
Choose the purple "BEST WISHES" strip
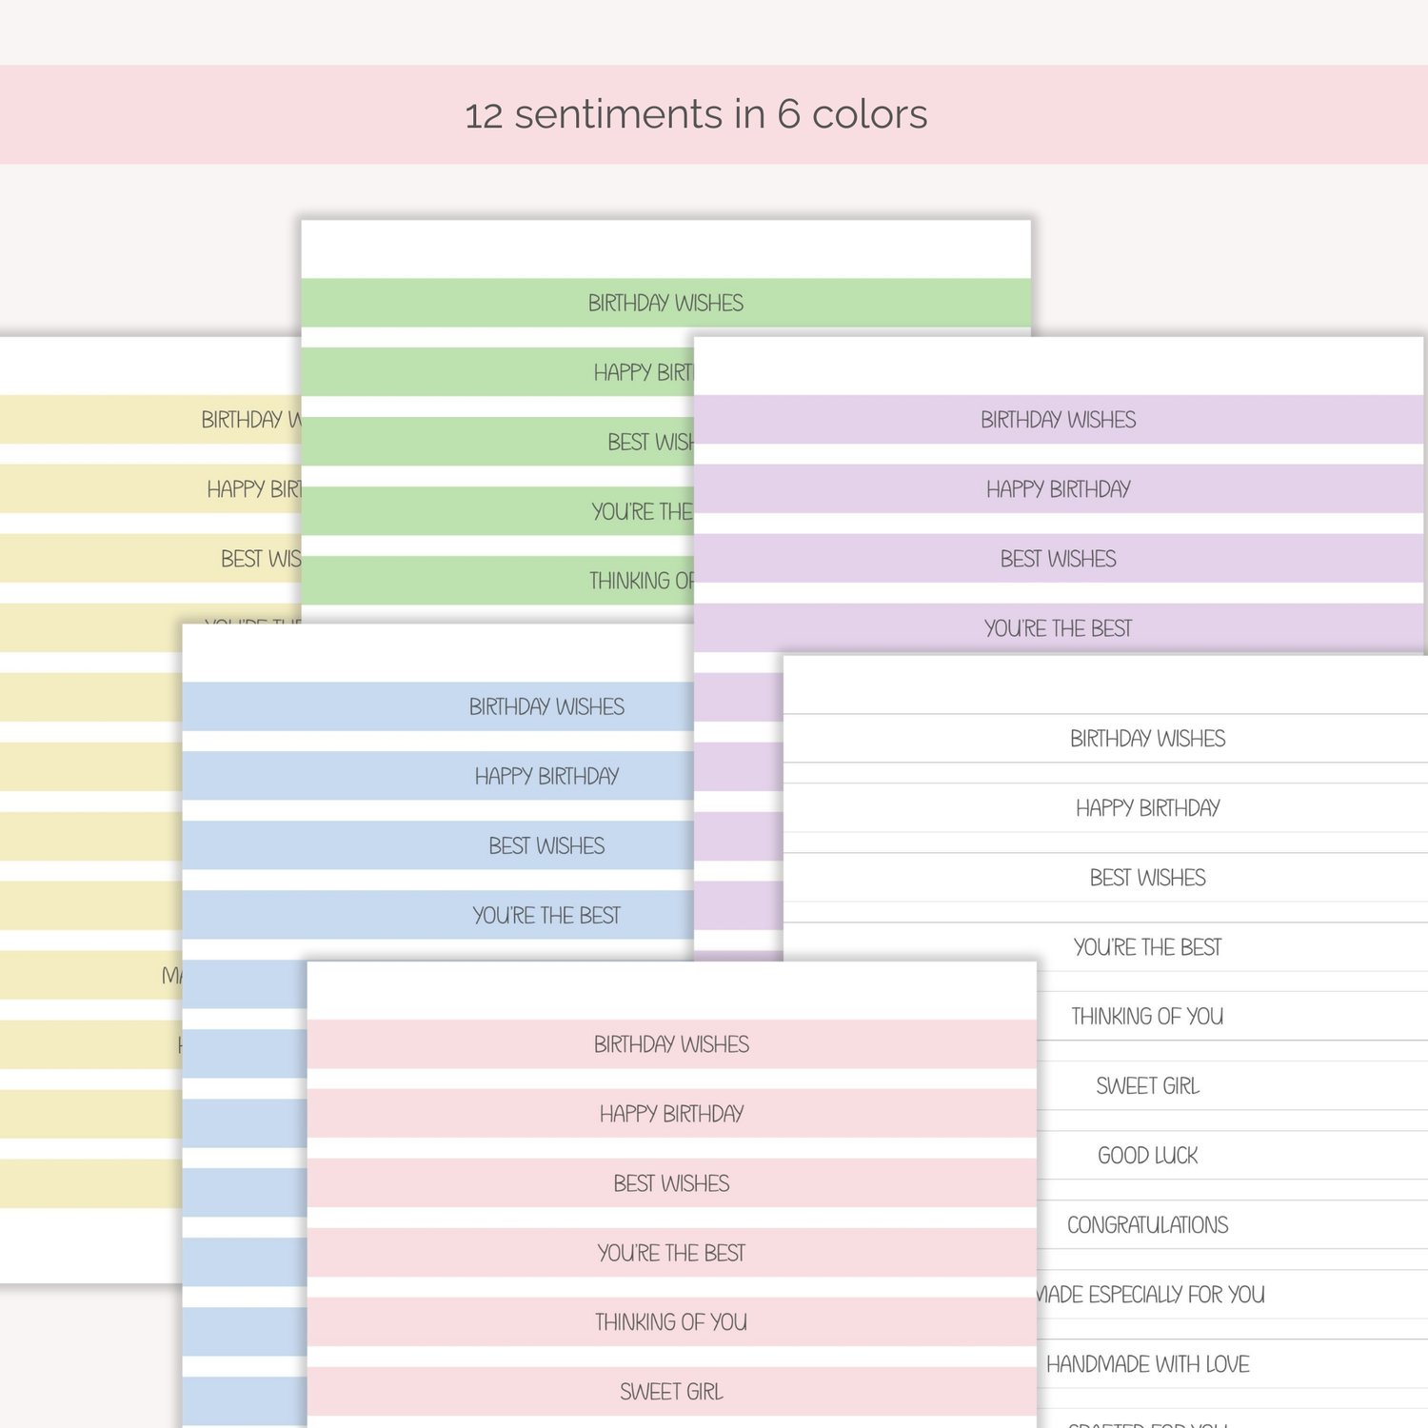click(1058, 559)
